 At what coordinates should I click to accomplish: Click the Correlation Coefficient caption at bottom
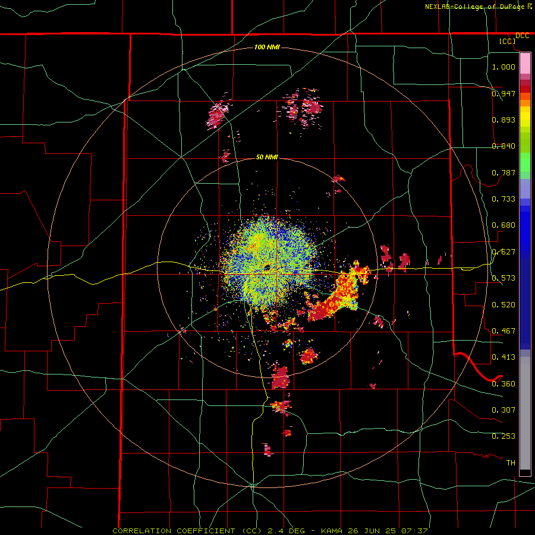pyautogui.click(x=270, y=531)
